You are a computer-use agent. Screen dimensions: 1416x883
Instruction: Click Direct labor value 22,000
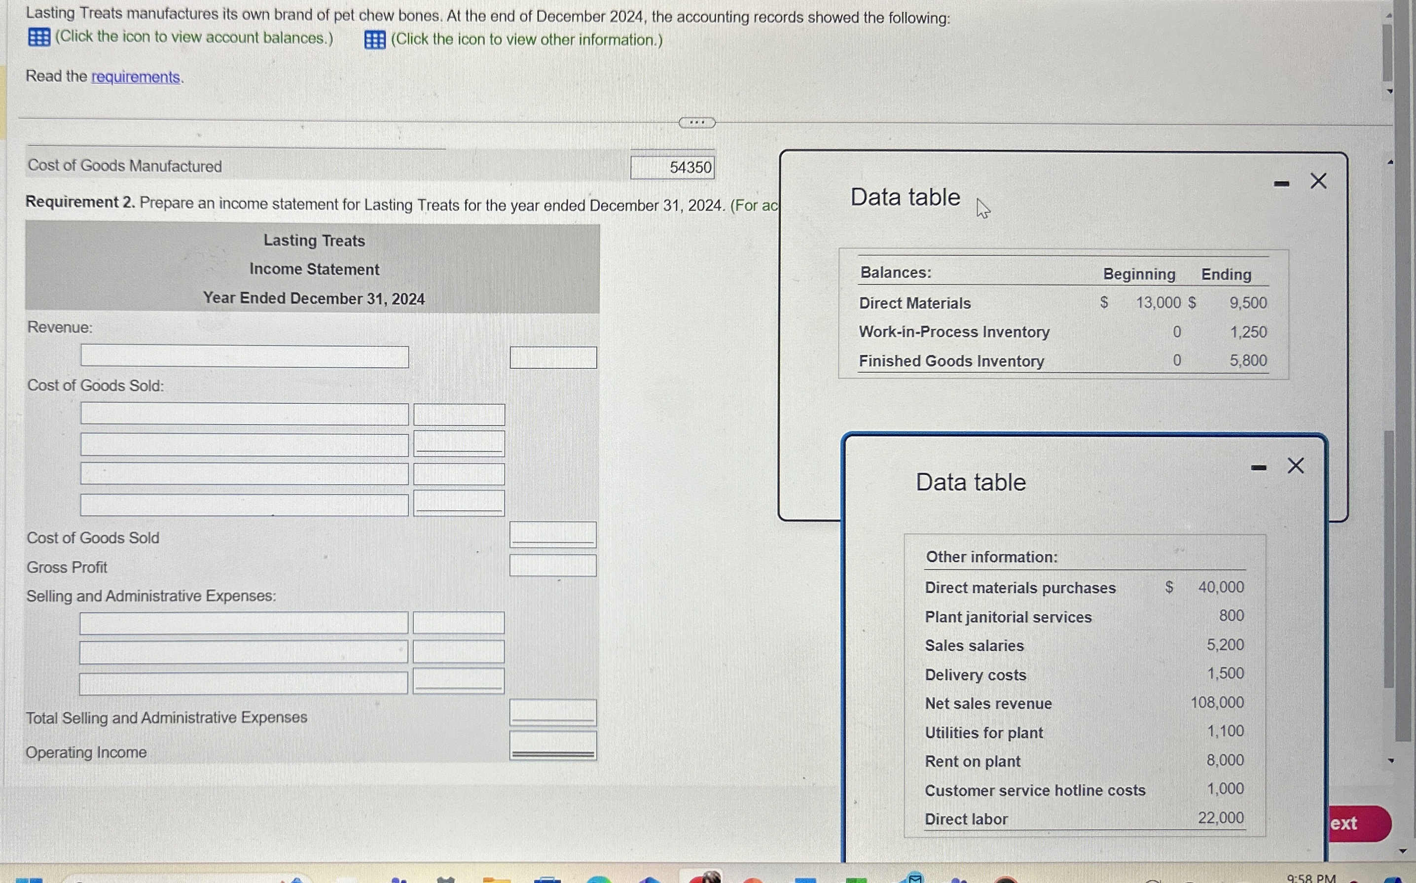1221,817
